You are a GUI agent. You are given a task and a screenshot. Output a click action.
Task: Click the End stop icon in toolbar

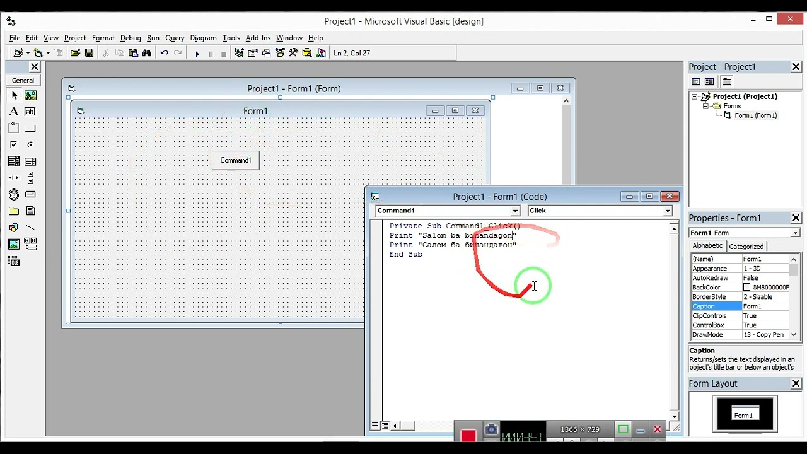click(224, 54)
